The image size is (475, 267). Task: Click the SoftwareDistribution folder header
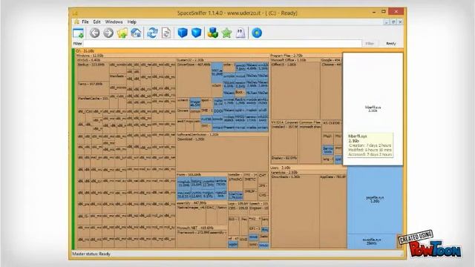pos(223,134)
